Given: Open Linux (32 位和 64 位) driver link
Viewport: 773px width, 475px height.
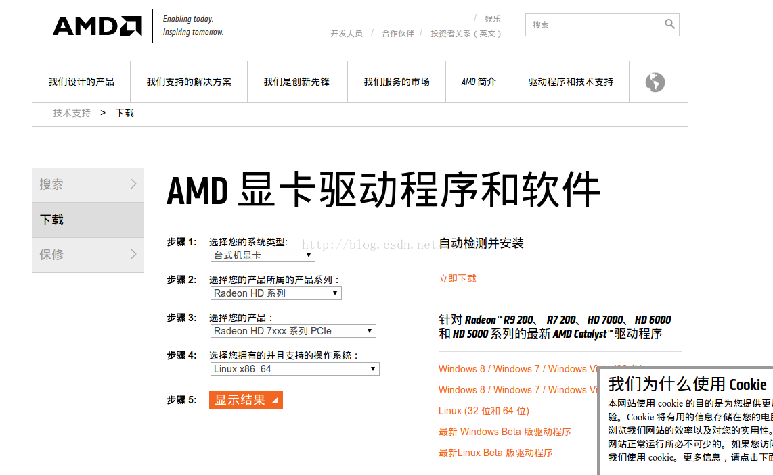Looking at the screenshot, I should pos(483,411).
